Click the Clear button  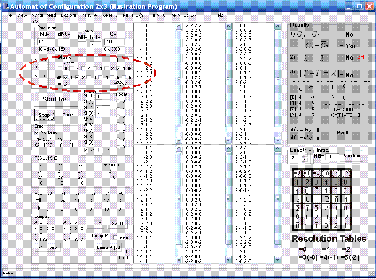click(x=68, y=115)
